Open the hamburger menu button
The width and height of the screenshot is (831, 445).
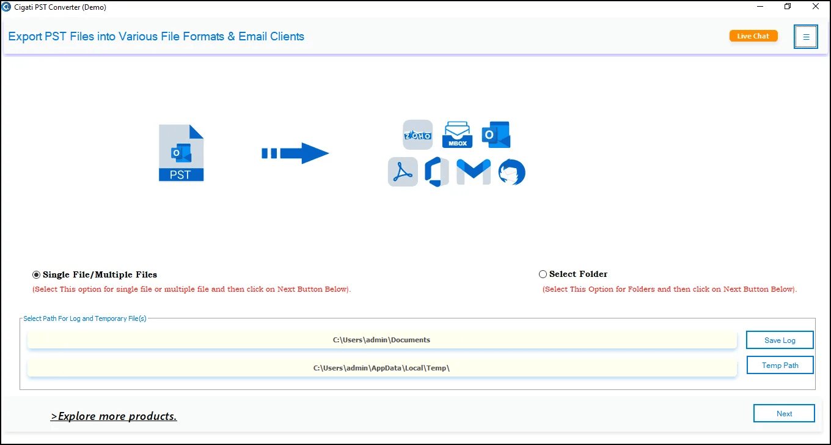click(x=806, y=37)
